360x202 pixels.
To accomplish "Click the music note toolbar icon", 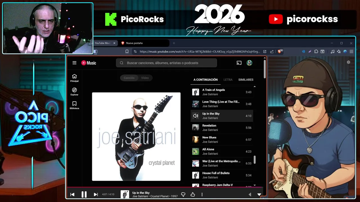I will [x=332, y=52].
